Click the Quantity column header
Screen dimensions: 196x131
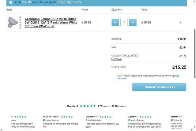(x=117, y=9)
